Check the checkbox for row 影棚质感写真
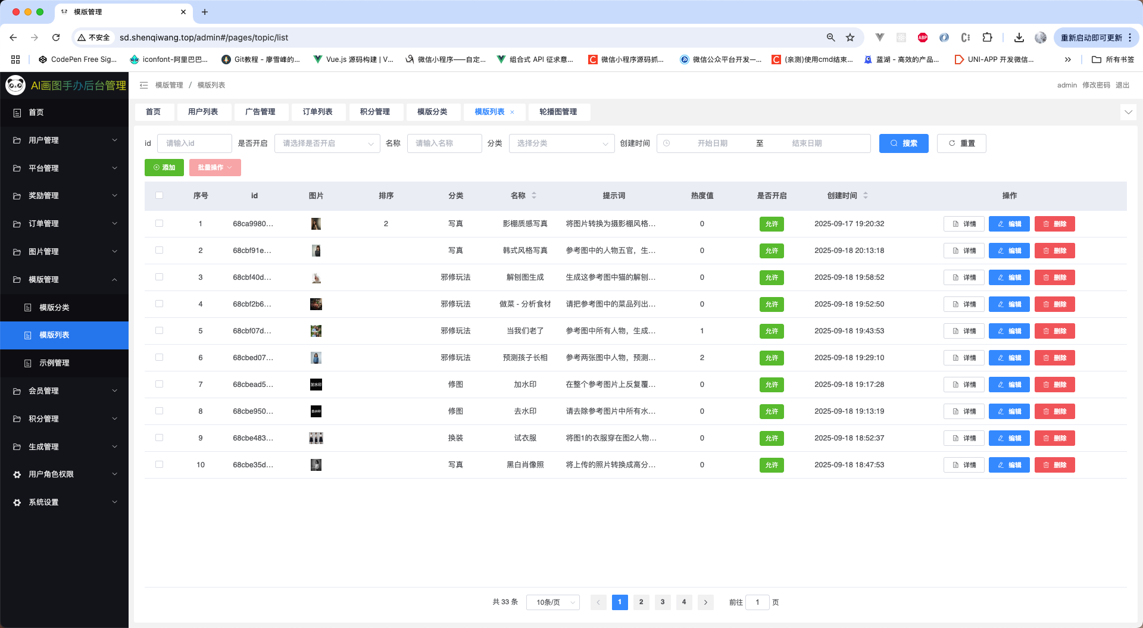The height and width of the screenshot is (628, 1143). [159, 224]
